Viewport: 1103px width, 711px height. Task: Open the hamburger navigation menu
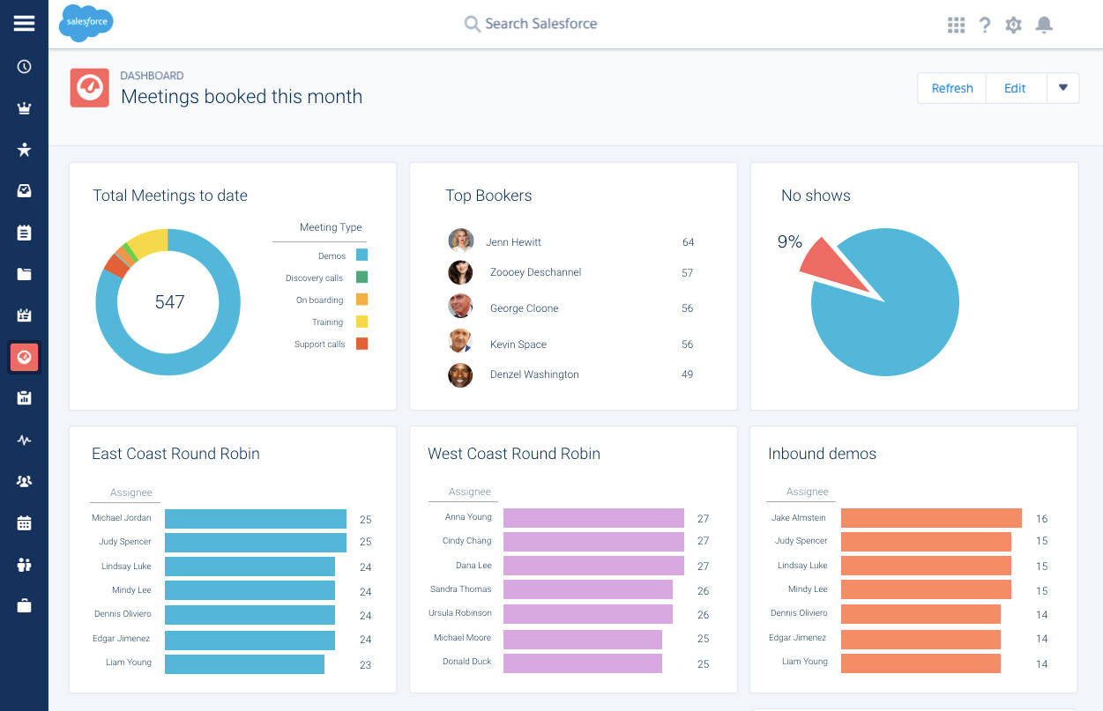24,24
